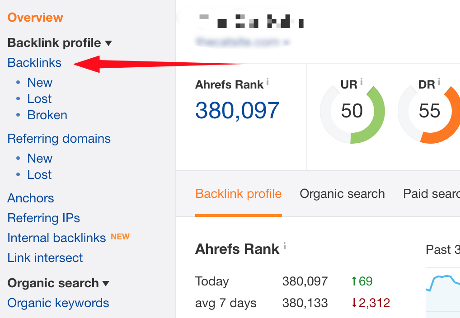Viewport: 460px width, 318px height.
Task: Open New under Referring domains
Action: click(40, 159)
